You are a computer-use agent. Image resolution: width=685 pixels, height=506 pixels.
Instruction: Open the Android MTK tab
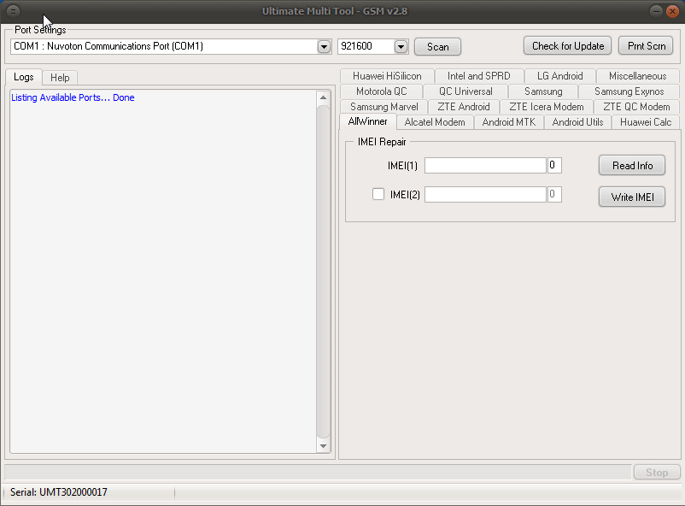pyautogui.click(x=508, y=122)
